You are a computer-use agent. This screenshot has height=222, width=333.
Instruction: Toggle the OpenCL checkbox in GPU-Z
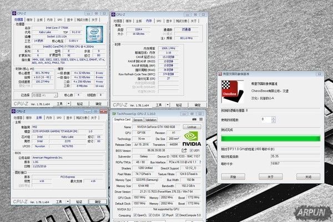[x=135, y=215]
